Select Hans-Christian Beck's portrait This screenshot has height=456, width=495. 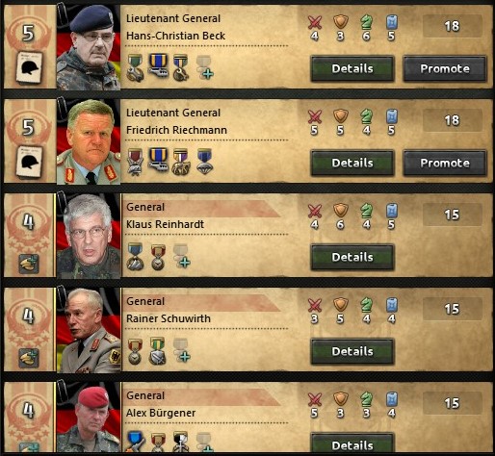click(x=89, y=47)
